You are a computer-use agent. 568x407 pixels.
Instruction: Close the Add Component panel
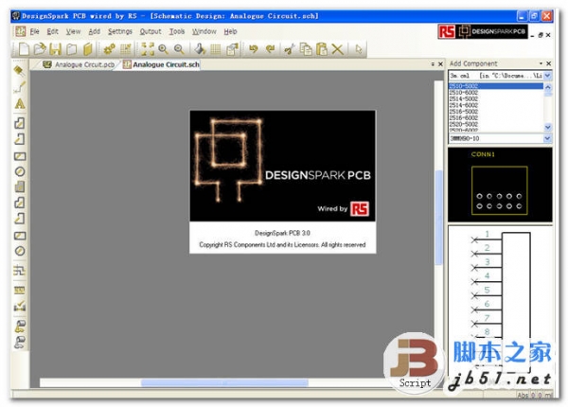coord(548,63)
